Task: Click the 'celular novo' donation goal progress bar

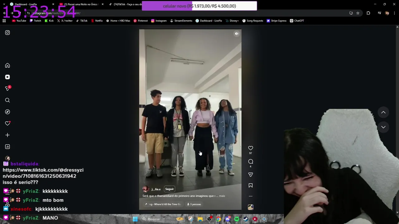Action: pos(199,6)
